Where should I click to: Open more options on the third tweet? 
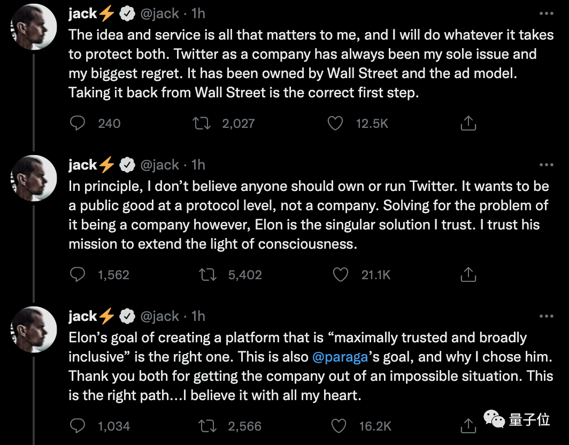click(x=546, y=316)
